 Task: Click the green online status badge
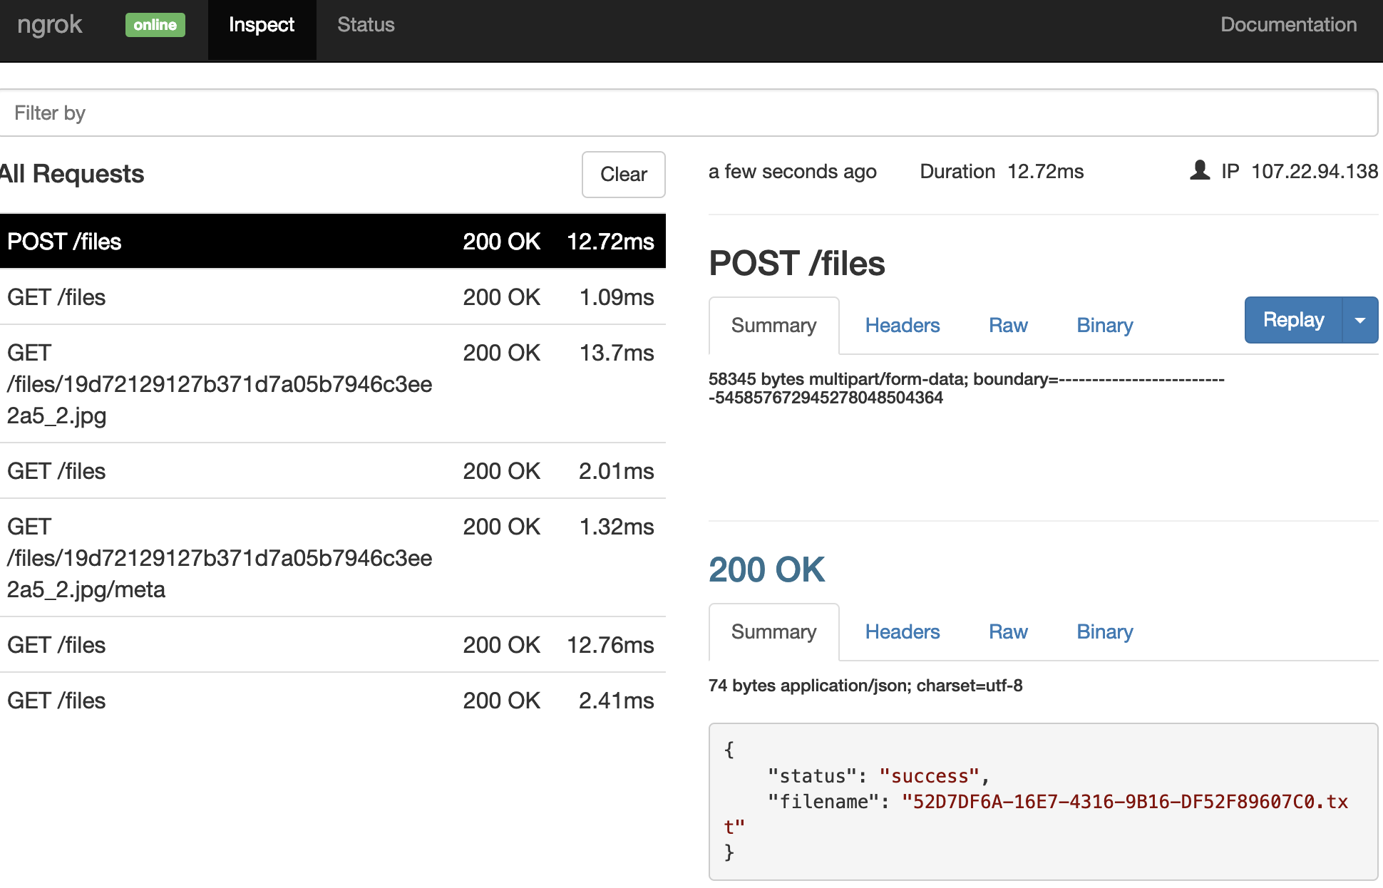155,25
